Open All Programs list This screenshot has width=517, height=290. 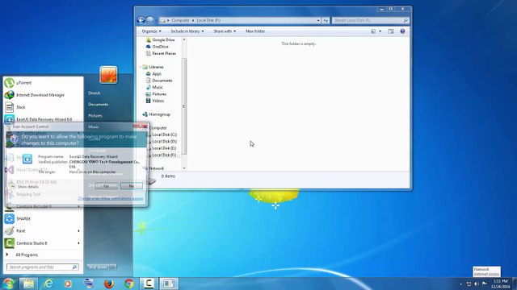(27, 255)
